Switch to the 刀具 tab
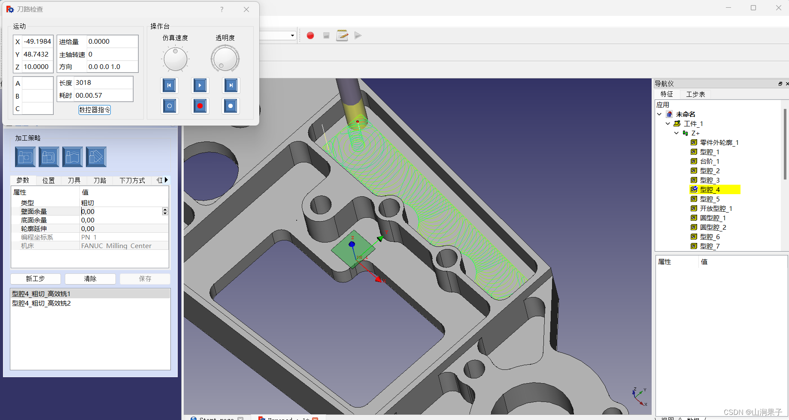789x420 pixels. pyautogui.click(x=74, y=180)
